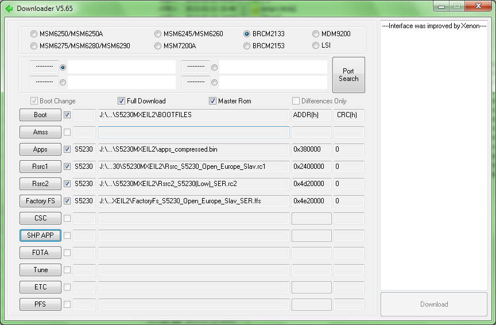
Task: Click the CSC button
Action: coord(40,218)
